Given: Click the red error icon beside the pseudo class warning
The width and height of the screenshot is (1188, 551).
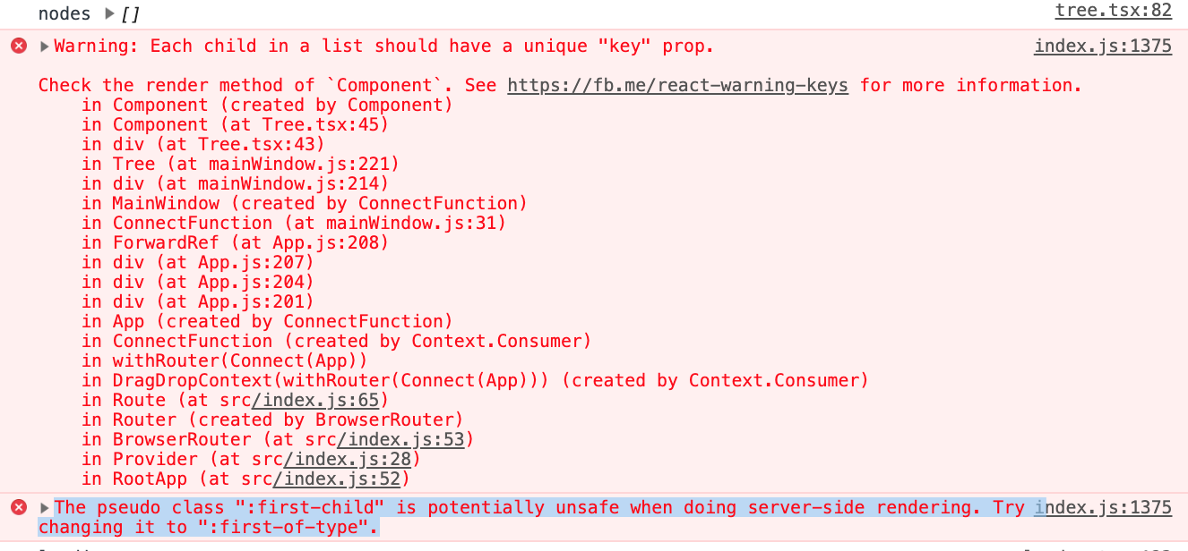Looking at the screenshot, I should 18,507.
